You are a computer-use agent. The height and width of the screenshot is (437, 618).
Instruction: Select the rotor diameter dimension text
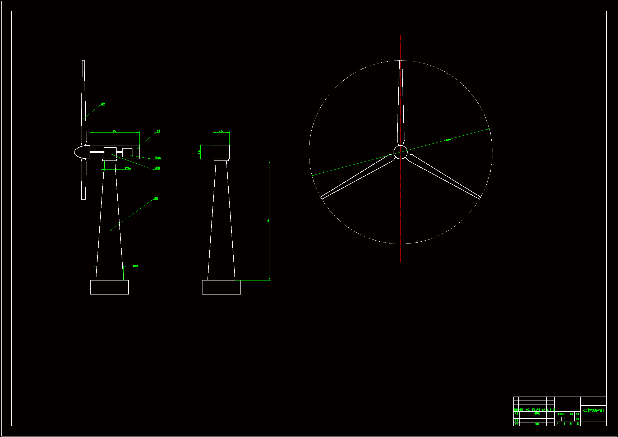click(448, 140)
